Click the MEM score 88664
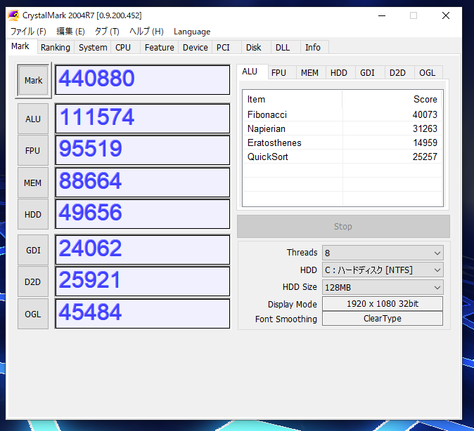 tap(142, 183)
